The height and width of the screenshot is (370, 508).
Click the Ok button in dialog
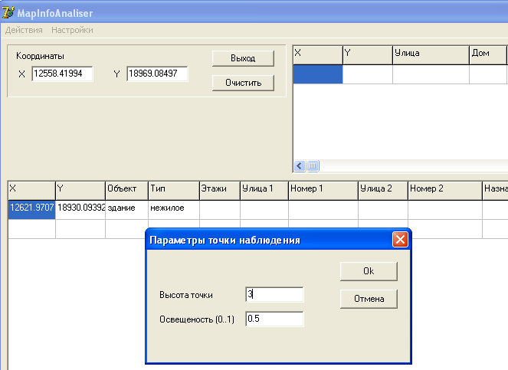(369, 271)
